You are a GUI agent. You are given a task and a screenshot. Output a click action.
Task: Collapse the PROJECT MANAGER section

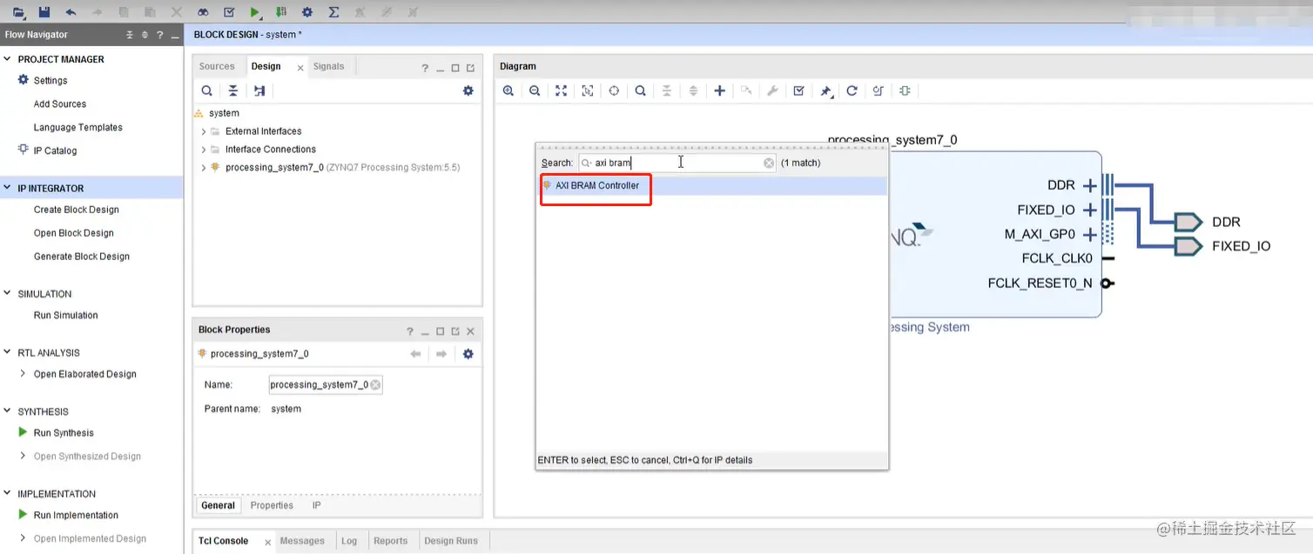point(8,59)
